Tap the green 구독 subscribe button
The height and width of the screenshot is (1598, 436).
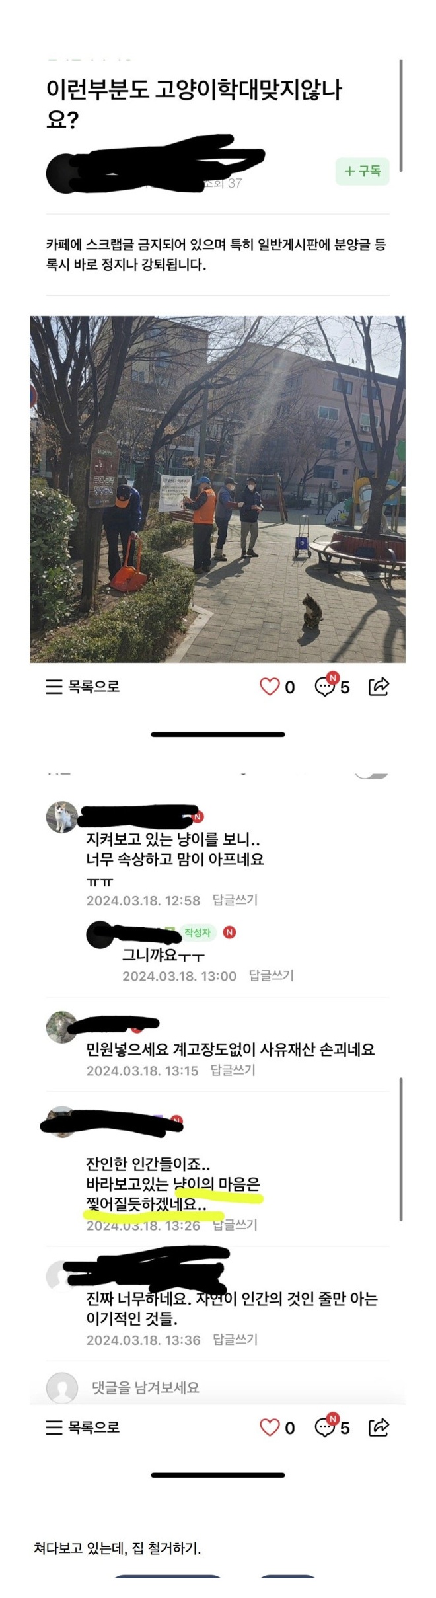tap(362, 171)
